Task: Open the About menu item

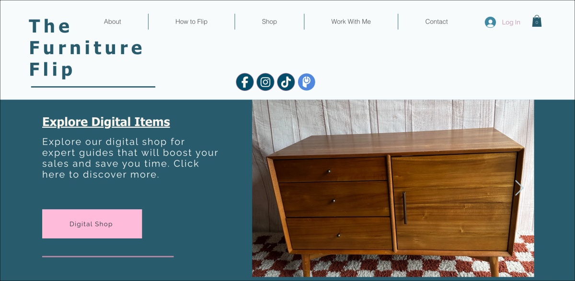Action: click(x=113, y=22)
